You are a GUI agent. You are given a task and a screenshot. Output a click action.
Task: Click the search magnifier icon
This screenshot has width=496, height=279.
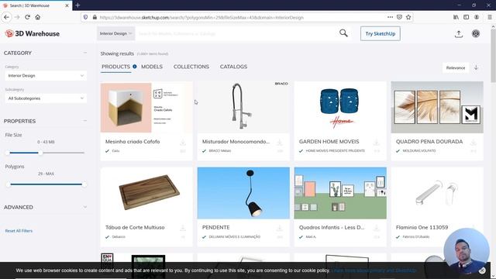(343, 33)
